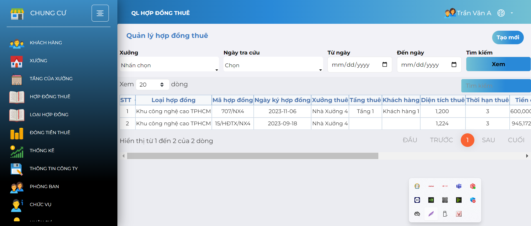
Task: Click the red hexagon S tray icon
Action: click(x=473, y=186)
